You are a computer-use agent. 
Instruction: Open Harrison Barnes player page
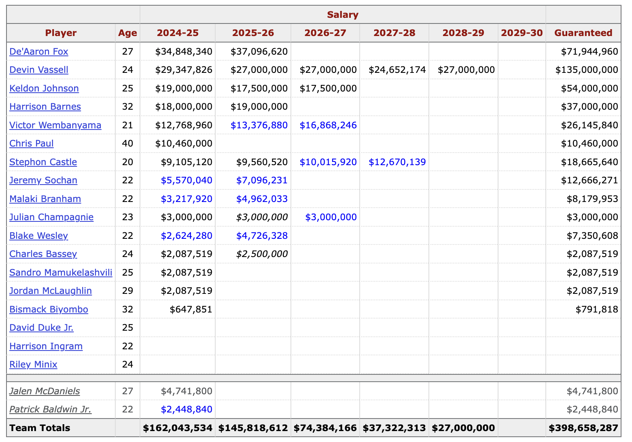coord(45,106)
